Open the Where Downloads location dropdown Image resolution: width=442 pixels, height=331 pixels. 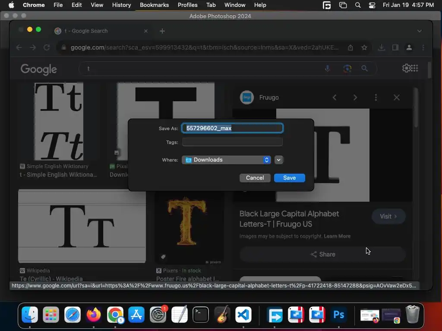[x=226, y=160]
